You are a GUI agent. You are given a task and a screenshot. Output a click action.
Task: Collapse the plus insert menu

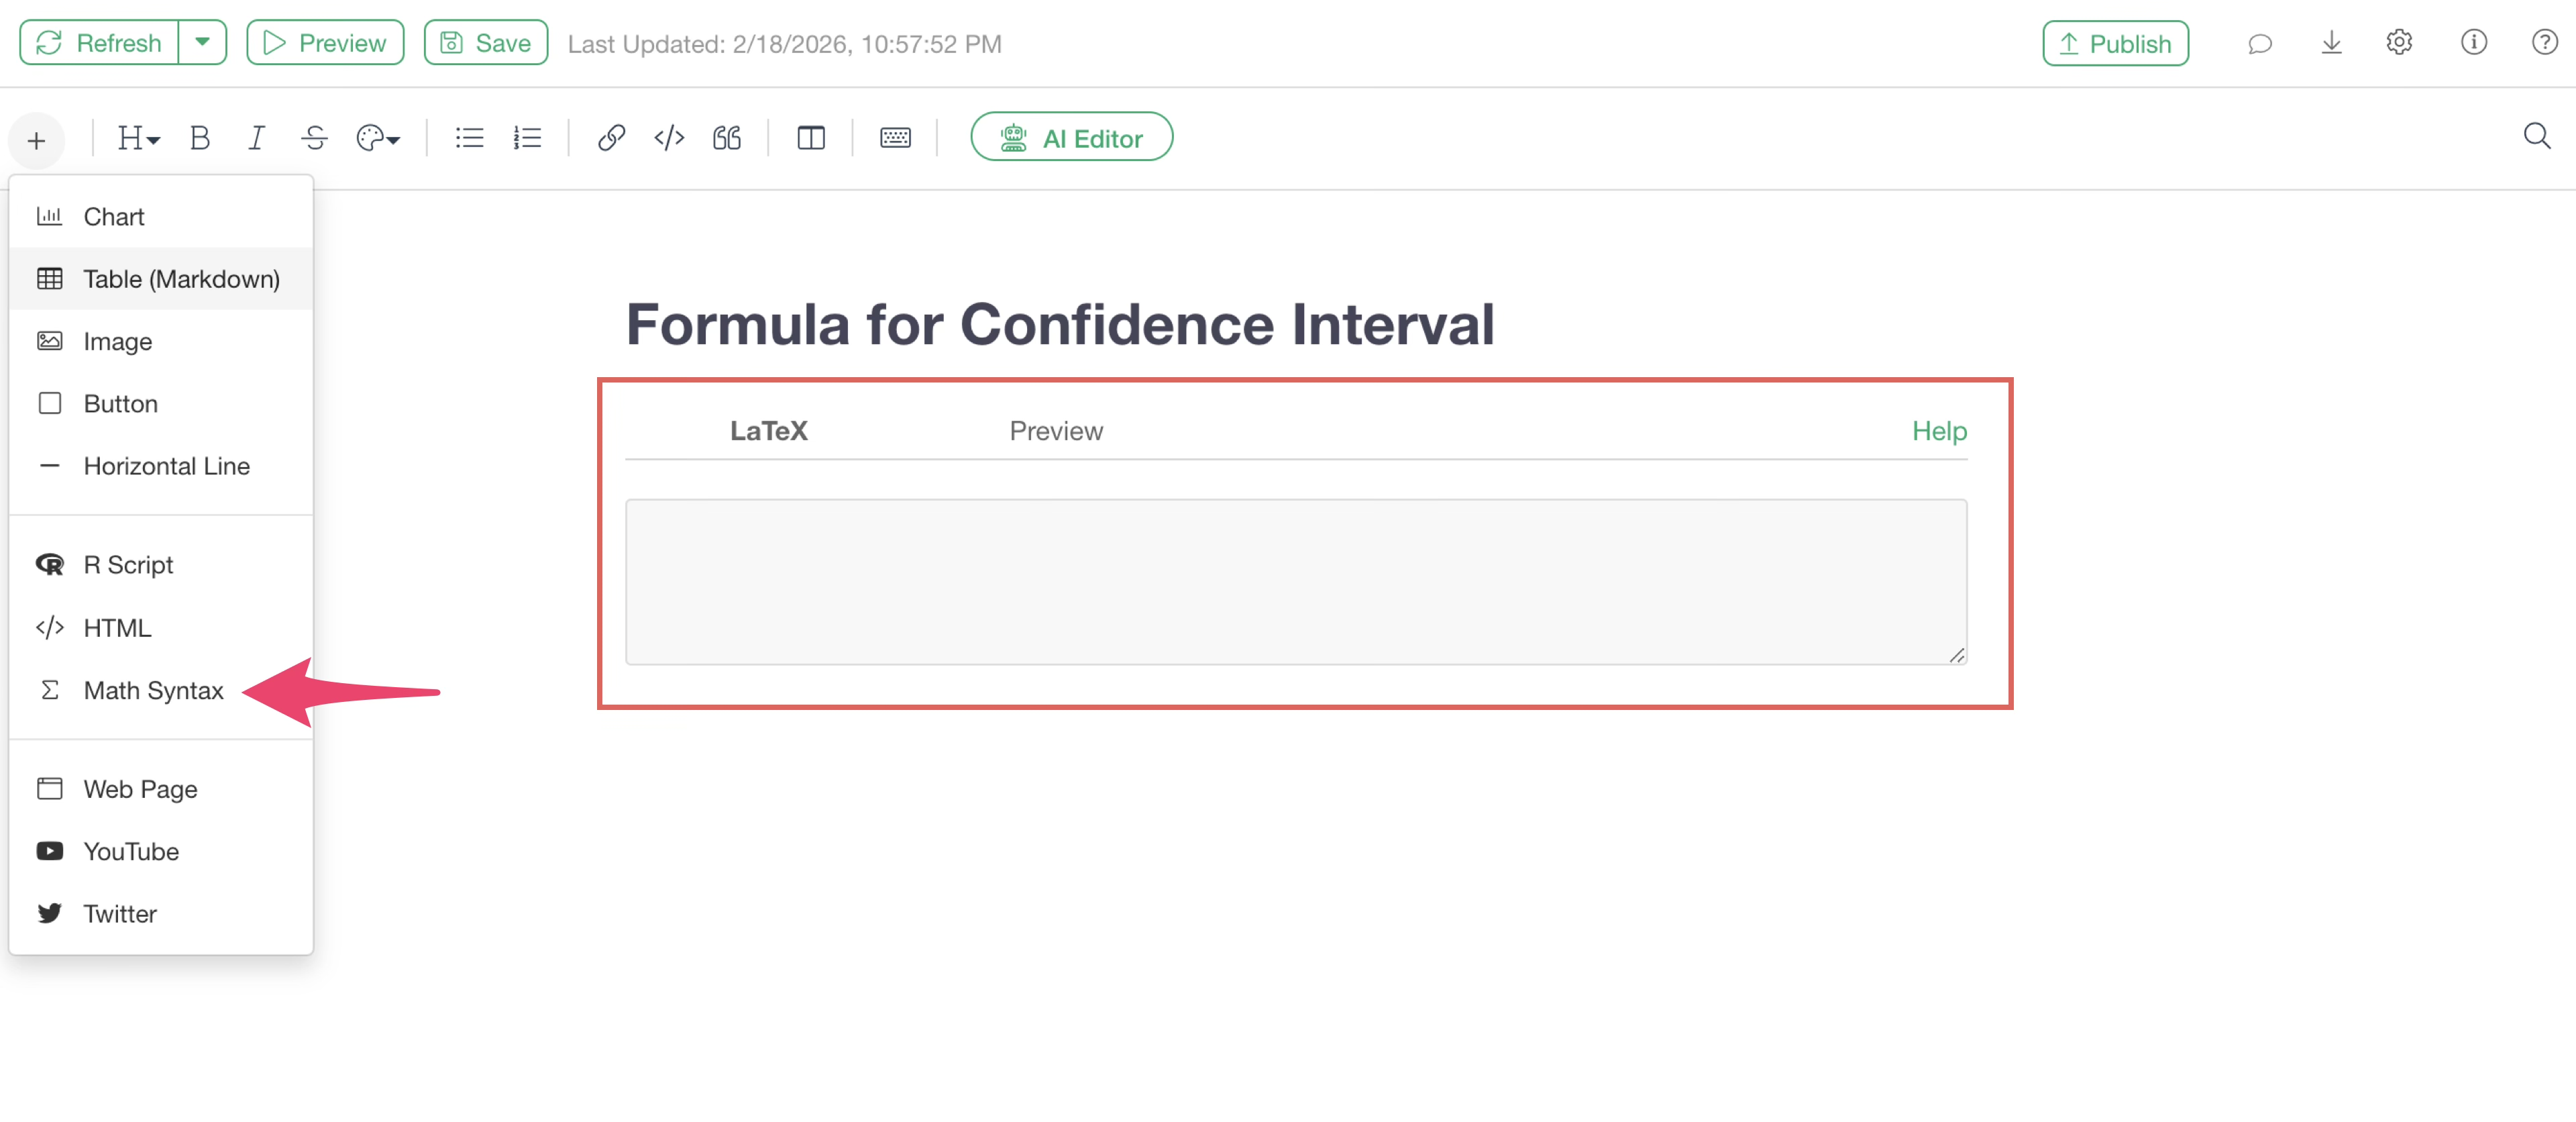[37, 140]
